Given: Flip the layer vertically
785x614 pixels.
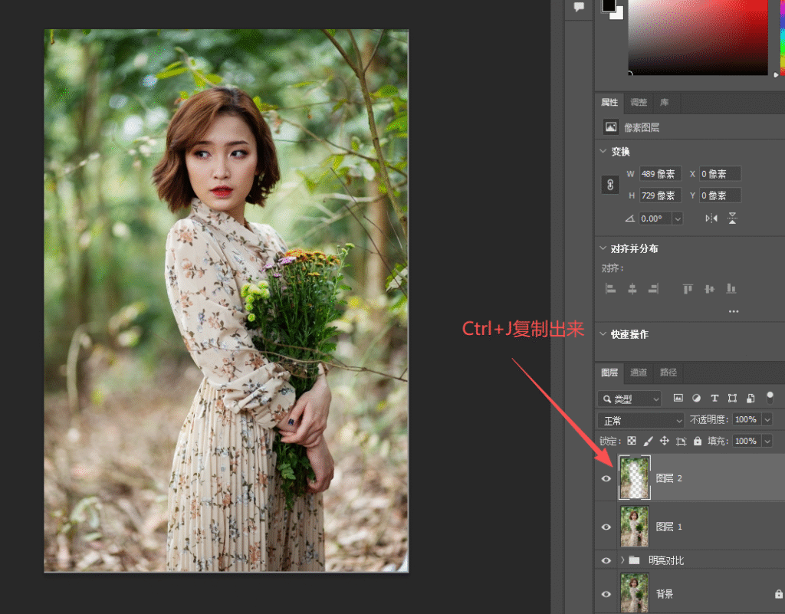Looking at the screenshot, I should [732, 218].
